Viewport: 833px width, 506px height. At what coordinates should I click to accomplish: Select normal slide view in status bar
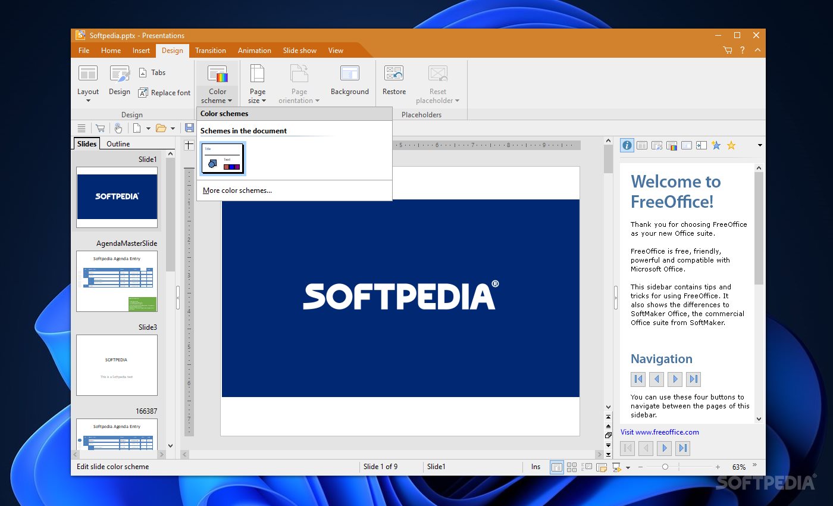(x=557, y=467)
